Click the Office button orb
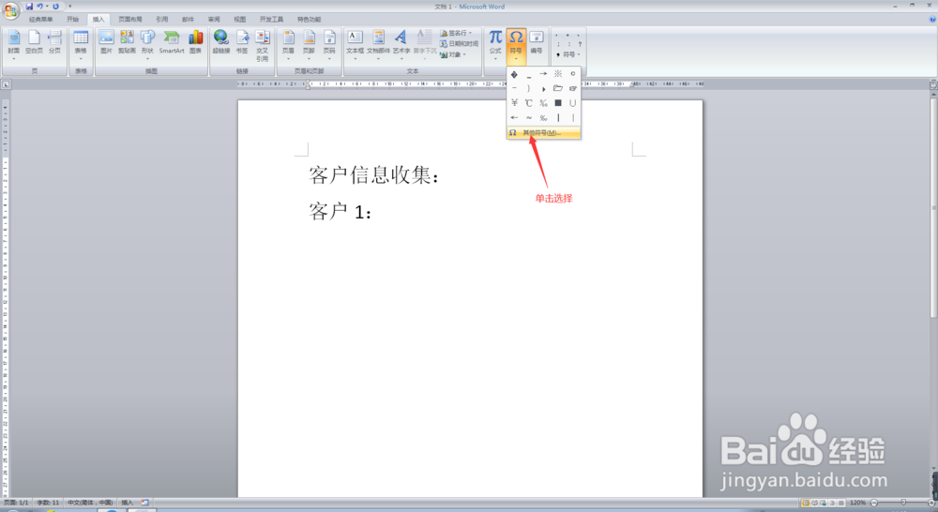The image size is (938, 512). [x=10, y=10]
